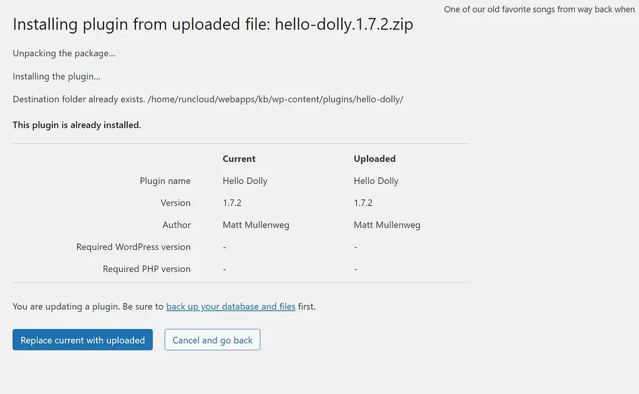Screen dimensions: 639x394
Task: Select the Version row label
Action: [x=175, y=203]
